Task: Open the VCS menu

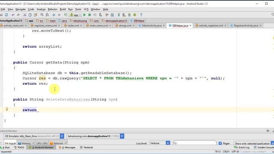Action: coord(86,9)
